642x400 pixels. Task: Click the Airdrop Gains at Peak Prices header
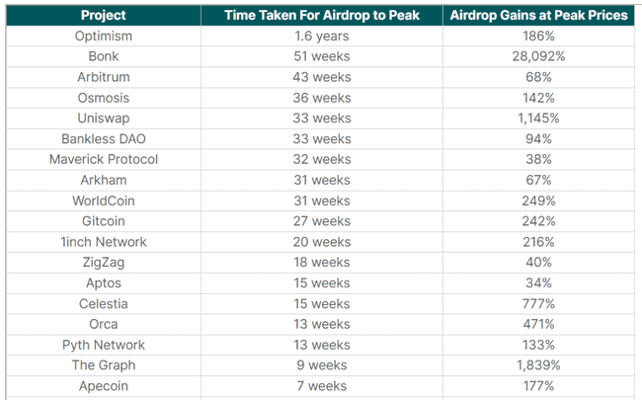pos(538,16)
